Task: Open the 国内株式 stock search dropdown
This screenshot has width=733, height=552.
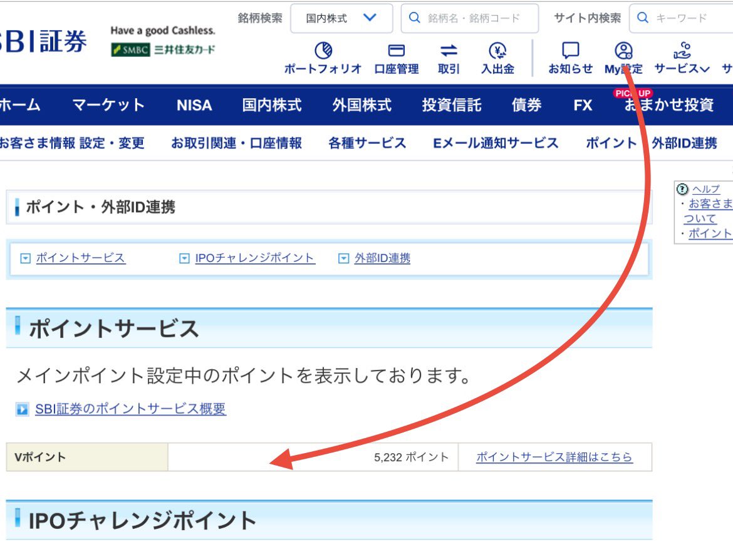Action: (x=341, y=18)
